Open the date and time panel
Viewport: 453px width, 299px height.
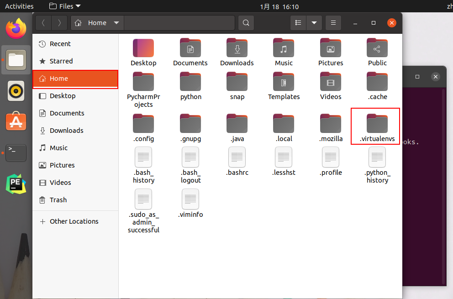[279, 6]
